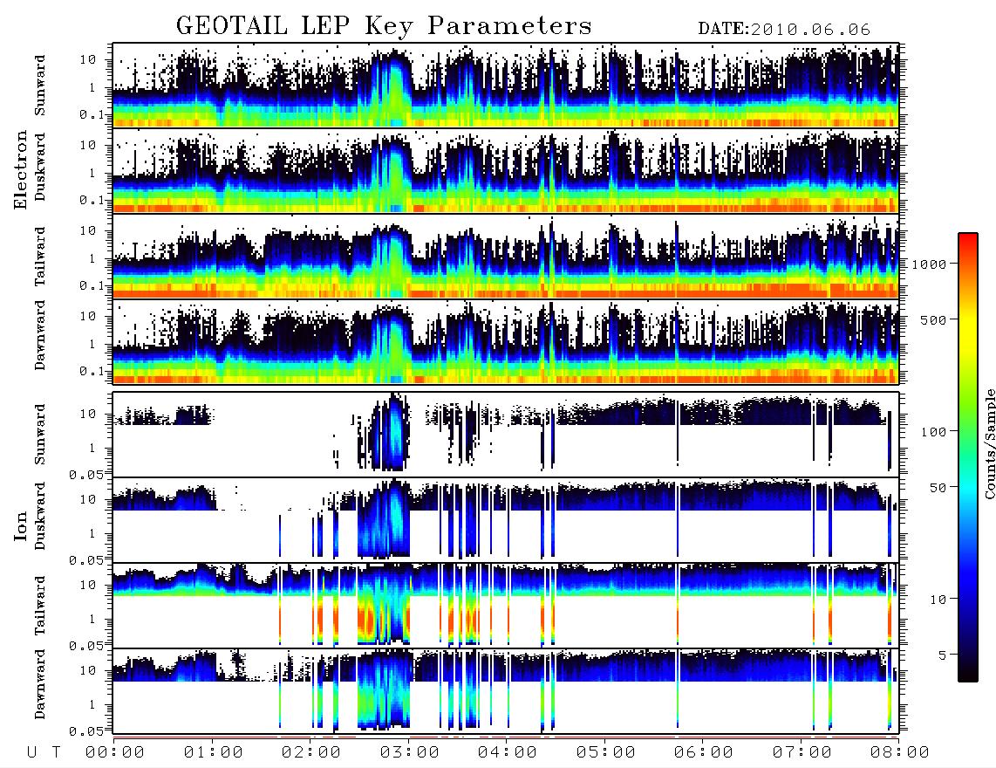This screenshot has height=768, width=996.
Task: Click the 08:00 time tick label
Action: click(x=900, y=753)
